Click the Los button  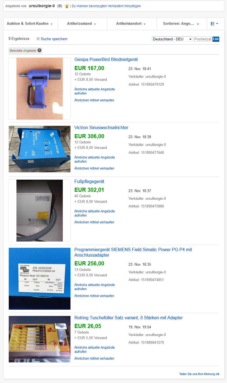216,39
